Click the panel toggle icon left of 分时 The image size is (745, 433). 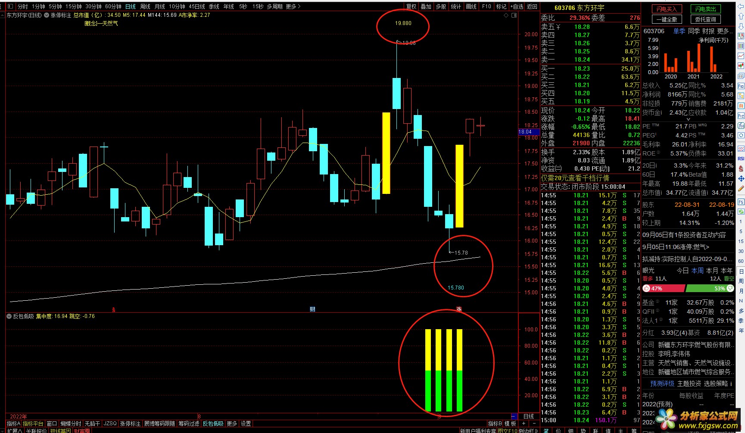(x=10, y=6)
